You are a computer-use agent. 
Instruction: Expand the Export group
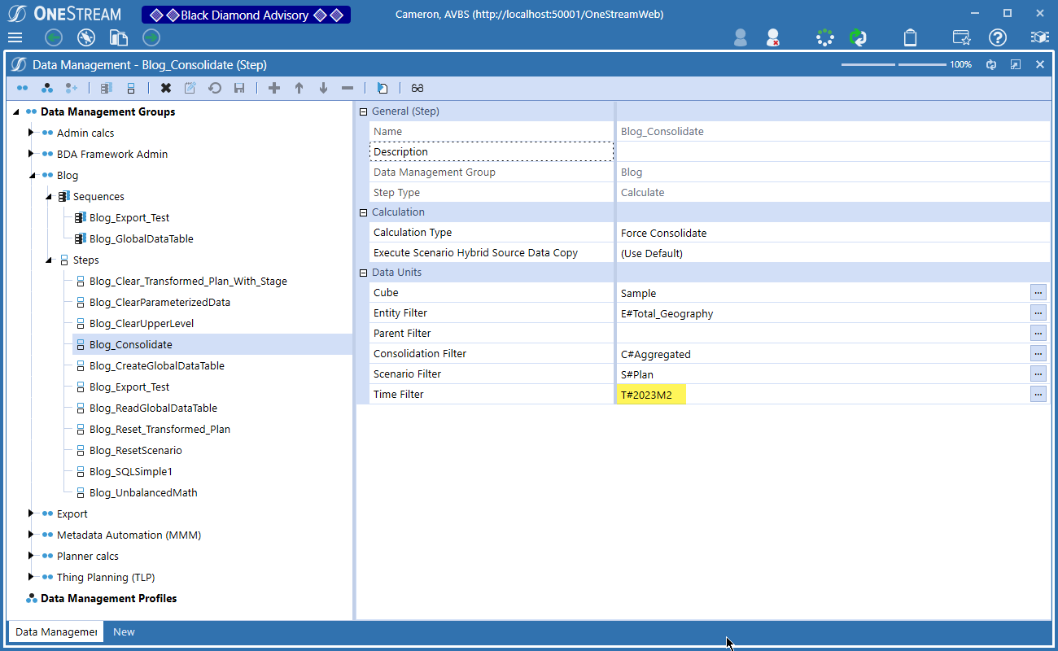(31, 513)
